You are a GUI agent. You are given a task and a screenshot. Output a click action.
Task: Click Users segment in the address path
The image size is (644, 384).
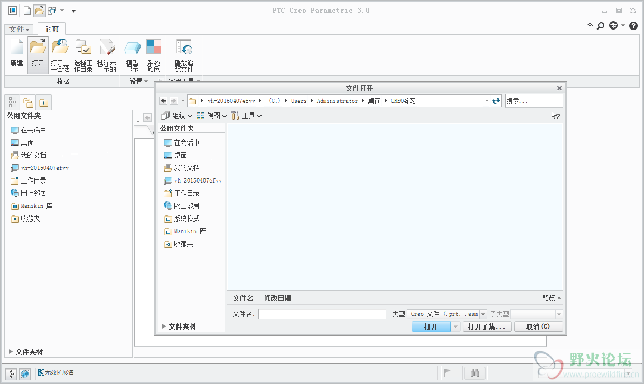[298, 101]
